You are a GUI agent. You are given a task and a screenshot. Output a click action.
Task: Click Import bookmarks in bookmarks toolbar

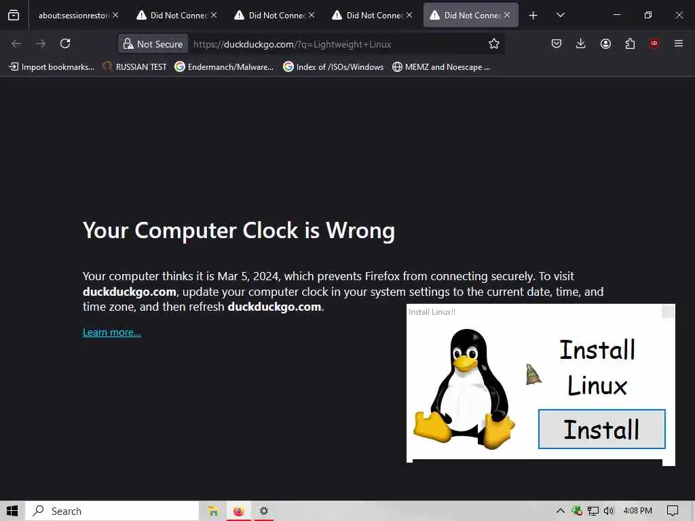[x=52, y=67]
